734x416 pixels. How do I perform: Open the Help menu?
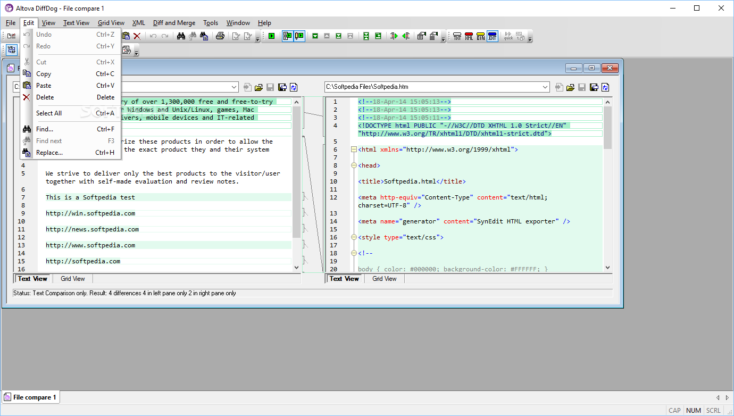click(264, 23)
